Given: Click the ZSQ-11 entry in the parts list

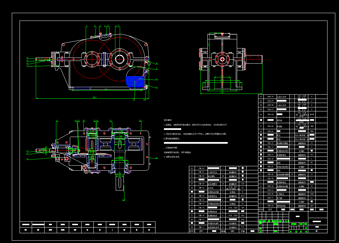Looking at the screenshot, I should coord(201,227).
